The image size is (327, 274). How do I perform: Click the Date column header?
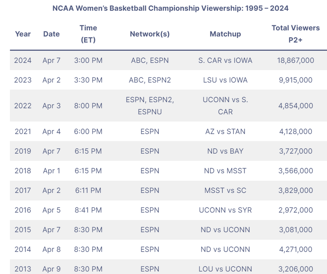(51, 34)
